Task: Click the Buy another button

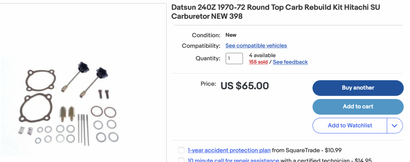Action: [358, 88]
